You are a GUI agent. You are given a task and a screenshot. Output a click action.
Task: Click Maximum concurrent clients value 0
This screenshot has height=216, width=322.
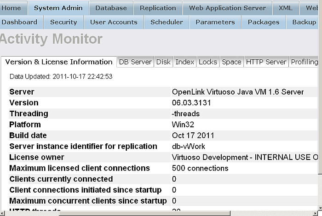tap(174, 201)
